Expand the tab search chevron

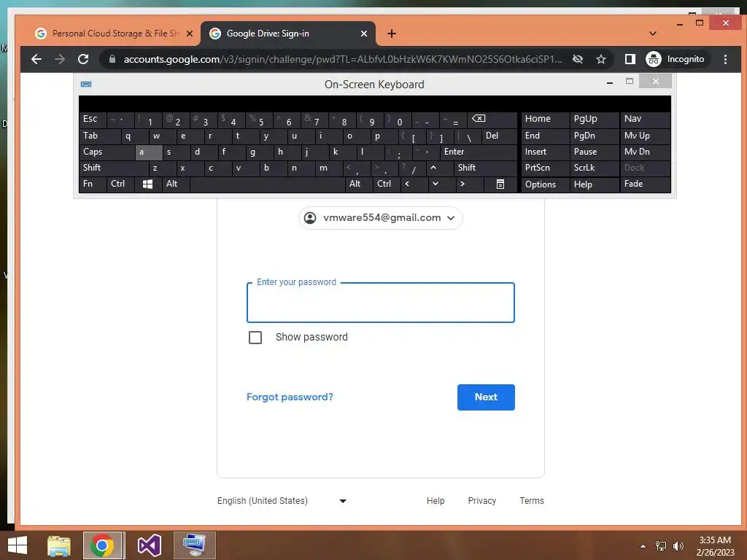tap(653, 34)
